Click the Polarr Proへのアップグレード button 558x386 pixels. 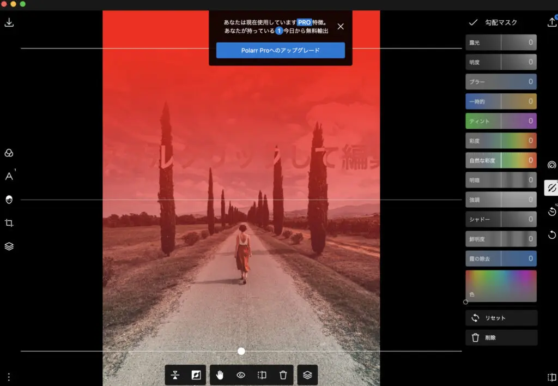click(280, 50)
